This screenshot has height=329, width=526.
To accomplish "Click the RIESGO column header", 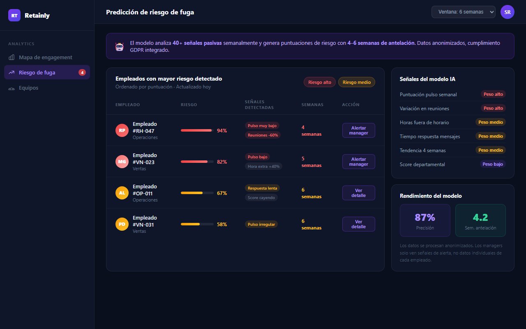I will pyautogui.click(x=189, y=104).
